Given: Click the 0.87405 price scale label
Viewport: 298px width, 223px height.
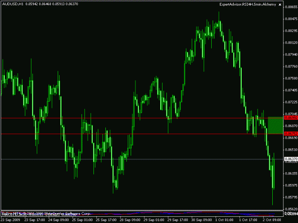Looking at the screenshot, I should pos(291,90).
